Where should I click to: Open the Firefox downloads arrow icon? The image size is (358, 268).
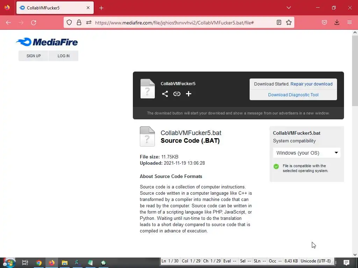pyautogui.click(x=337, y=22)
